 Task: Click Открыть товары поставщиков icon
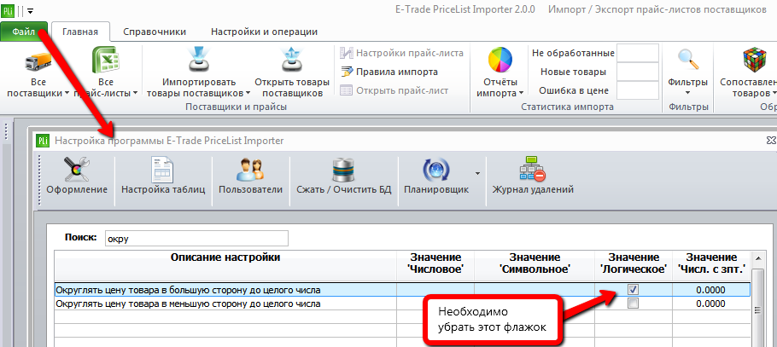tap(292, 61)
